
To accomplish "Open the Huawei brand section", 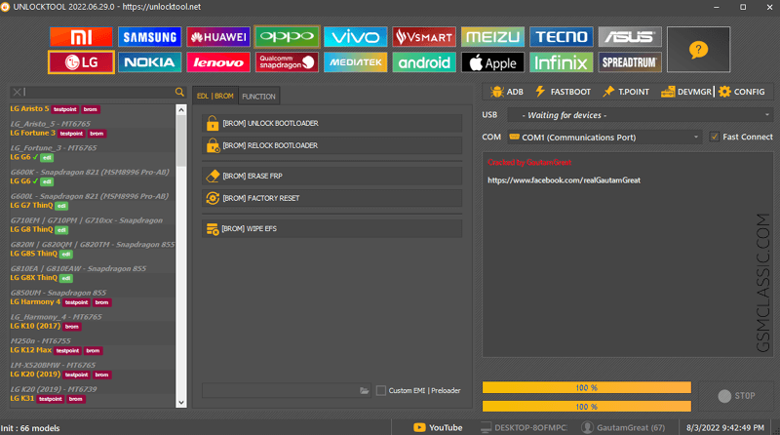I will 218,37.
